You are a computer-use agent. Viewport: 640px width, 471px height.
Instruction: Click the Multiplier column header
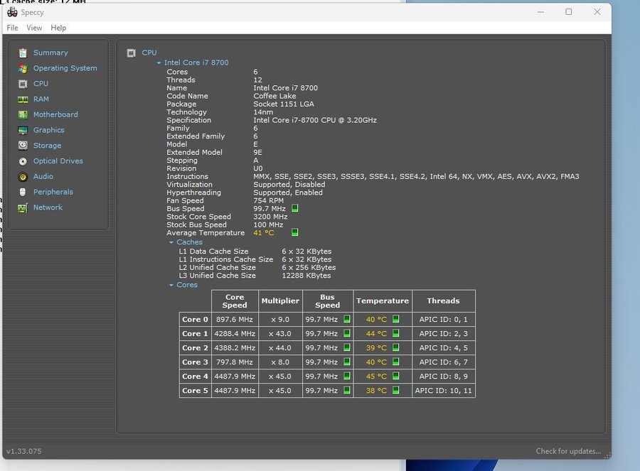[x=280, y=301]
